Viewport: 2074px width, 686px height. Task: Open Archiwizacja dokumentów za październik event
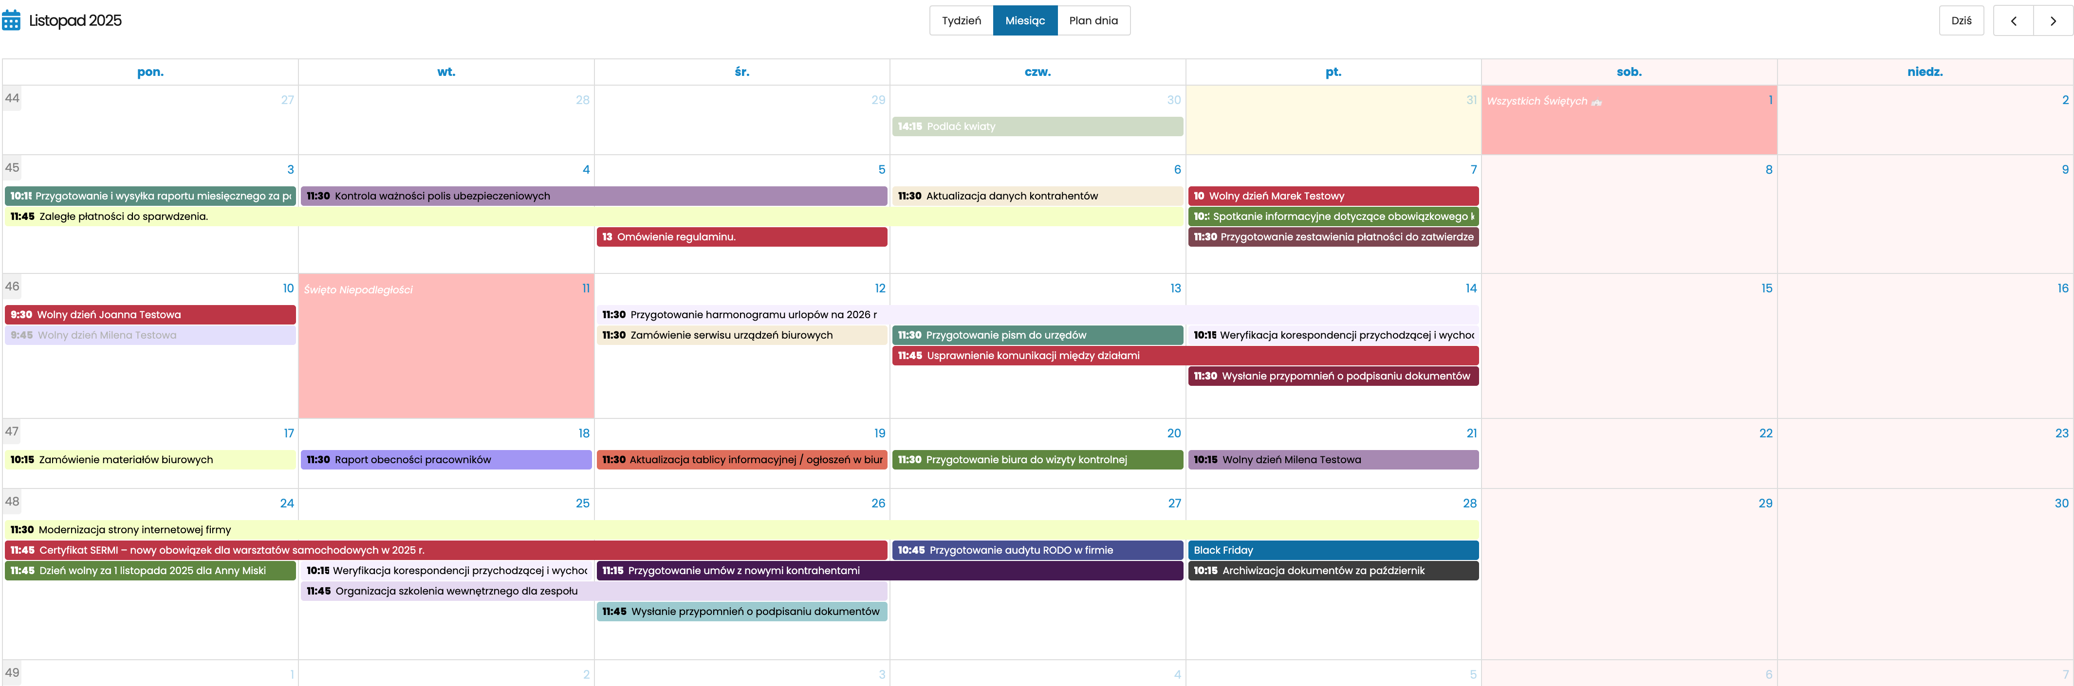(x=1333, y=571)
